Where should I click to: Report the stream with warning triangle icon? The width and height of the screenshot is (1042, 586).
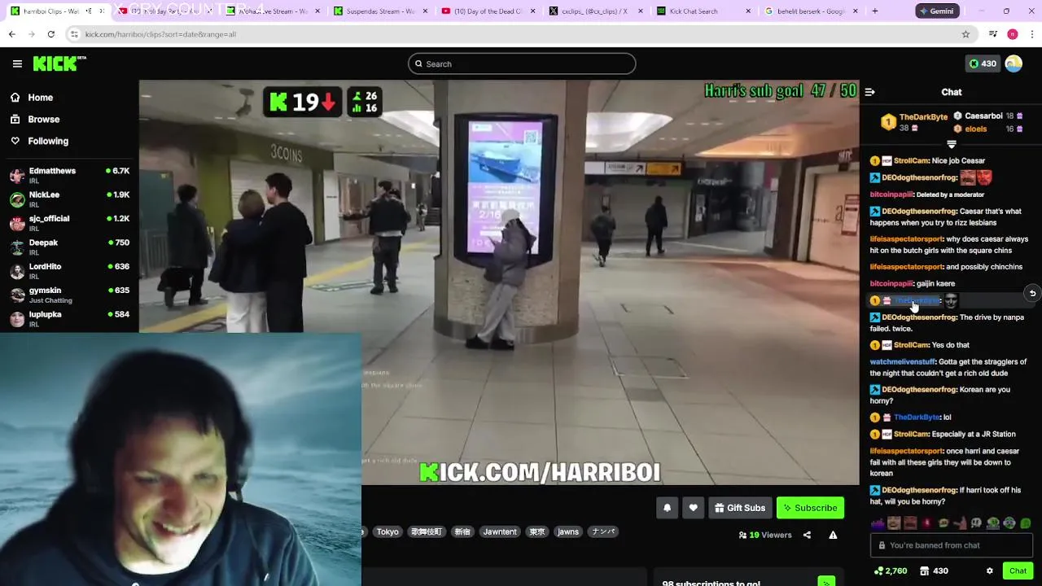pos(833,536)
